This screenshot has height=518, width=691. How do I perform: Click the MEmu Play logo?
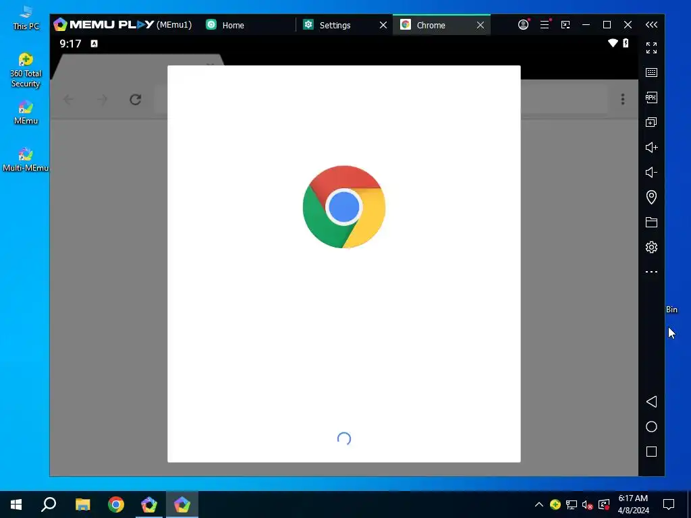pos(103,25)
